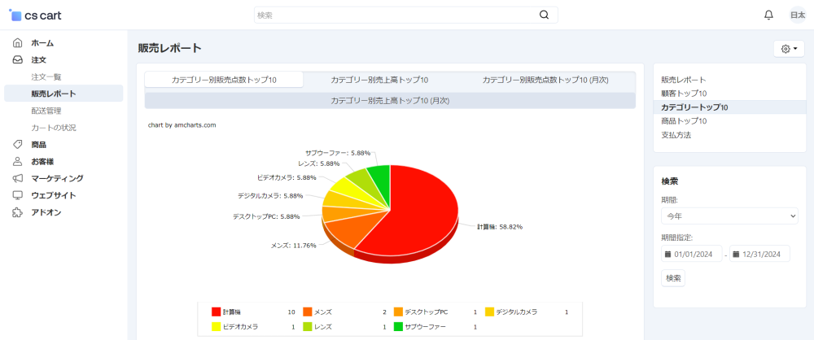Open notifications bell
The image size is (814, 340).
click(769, 15)
